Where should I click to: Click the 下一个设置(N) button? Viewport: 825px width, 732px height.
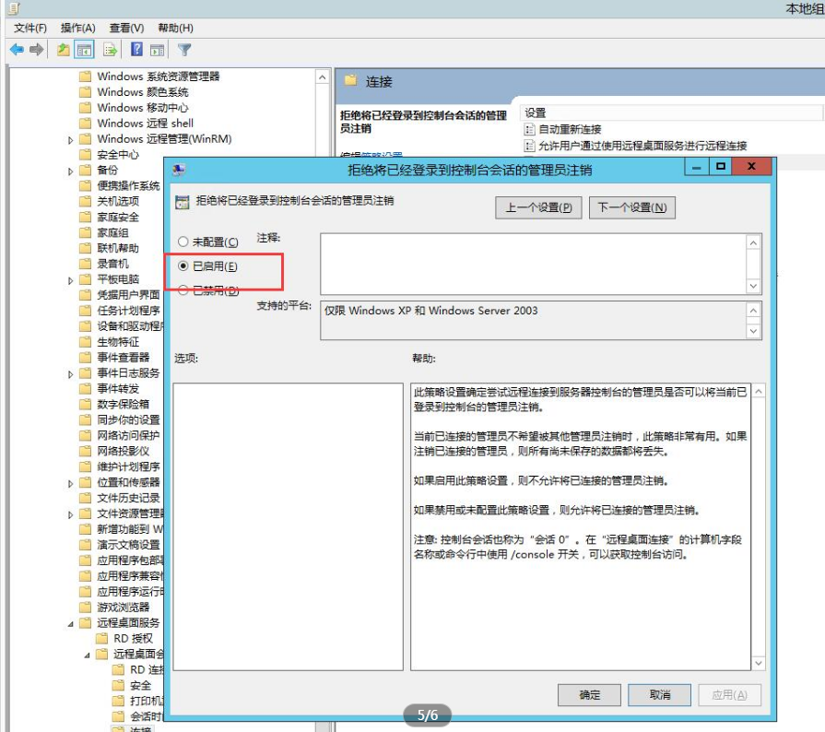click(x=631, y=207)
